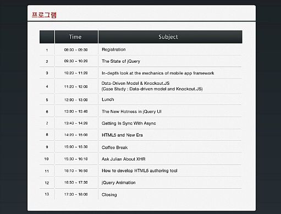281x214 pixels.
Task: Select 'HTML5 and New Era' session
Action: (x=122, y=135)
